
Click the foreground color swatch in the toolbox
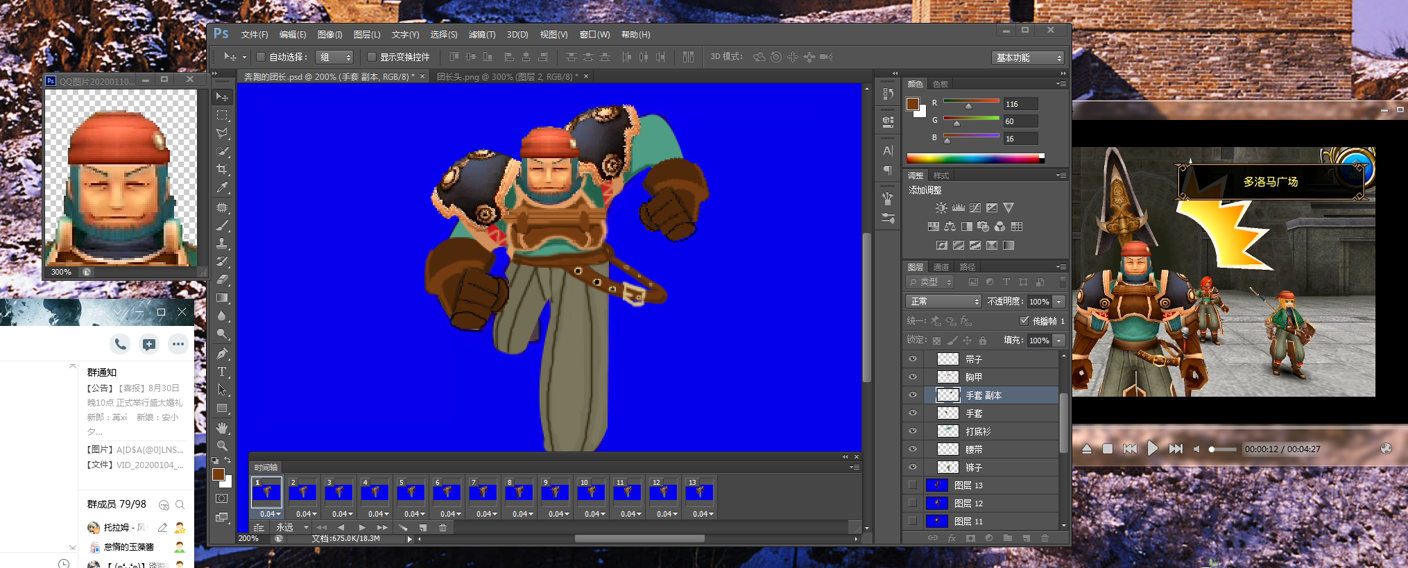(x=218, y=474)
